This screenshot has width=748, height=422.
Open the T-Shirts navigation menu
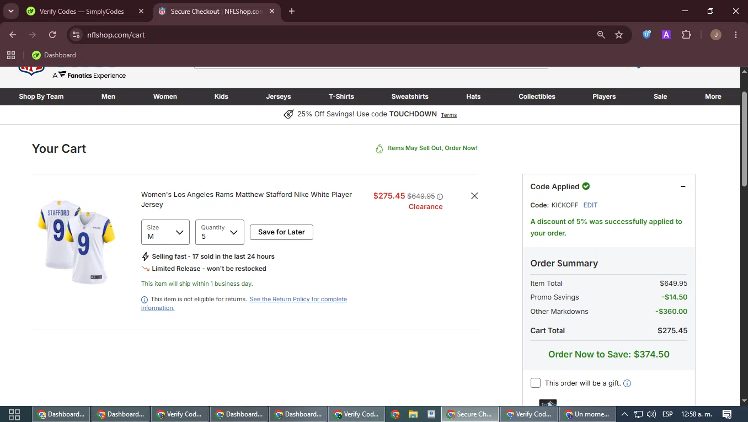341,97
